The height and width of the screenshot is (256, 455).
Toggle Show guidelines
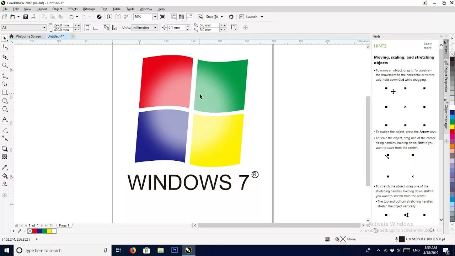190,17
